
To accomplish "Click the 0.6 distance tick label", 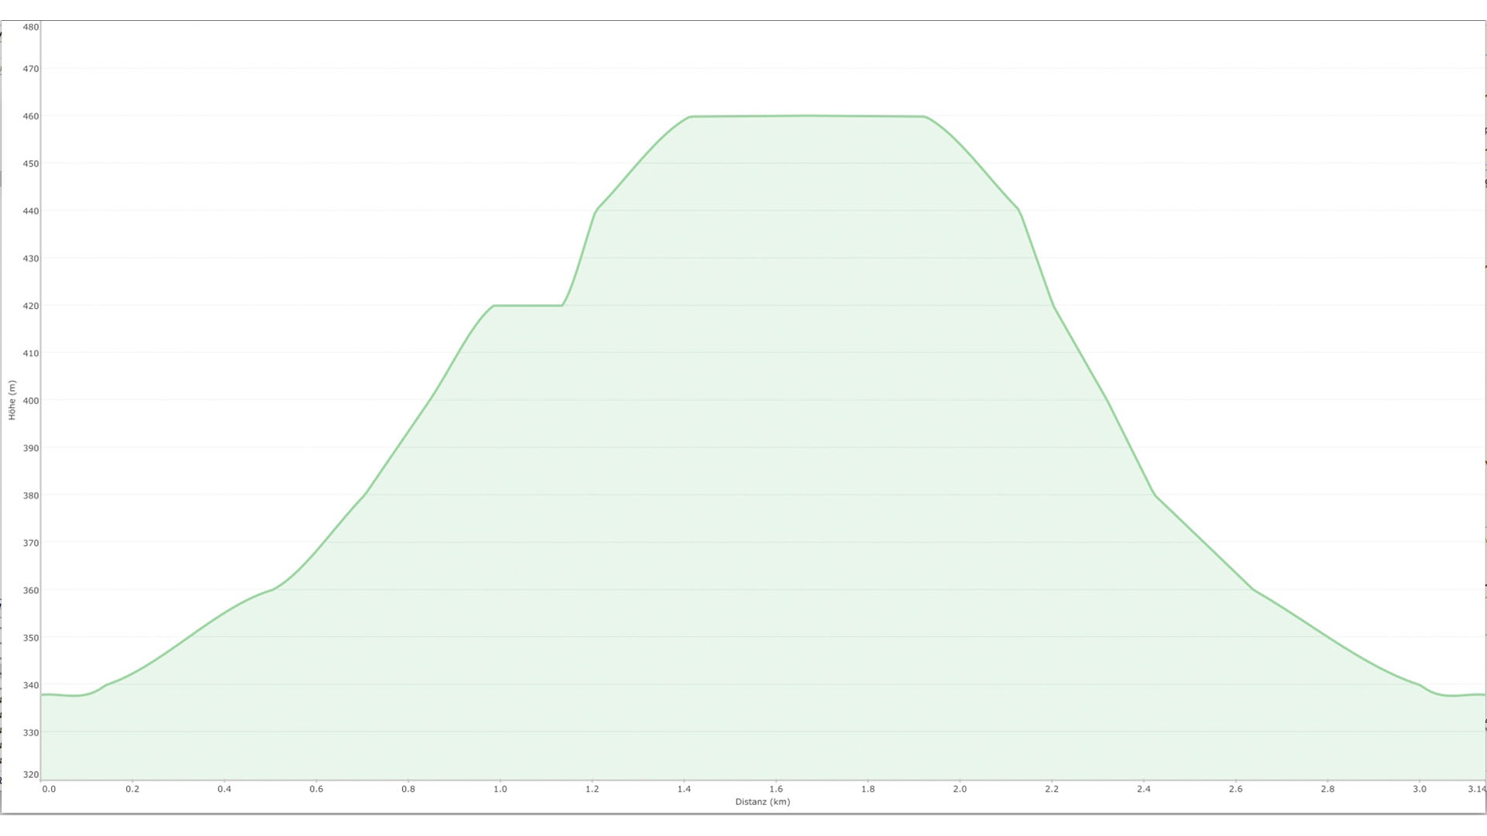I will click(x=316, y=790).
